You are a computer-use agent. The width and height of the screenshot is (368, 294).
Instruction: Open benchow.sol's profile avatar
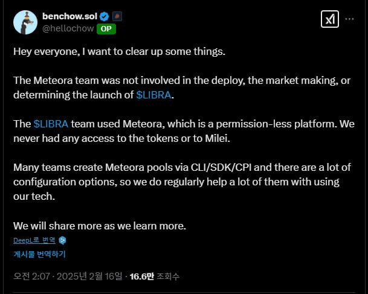pos(25,22)
